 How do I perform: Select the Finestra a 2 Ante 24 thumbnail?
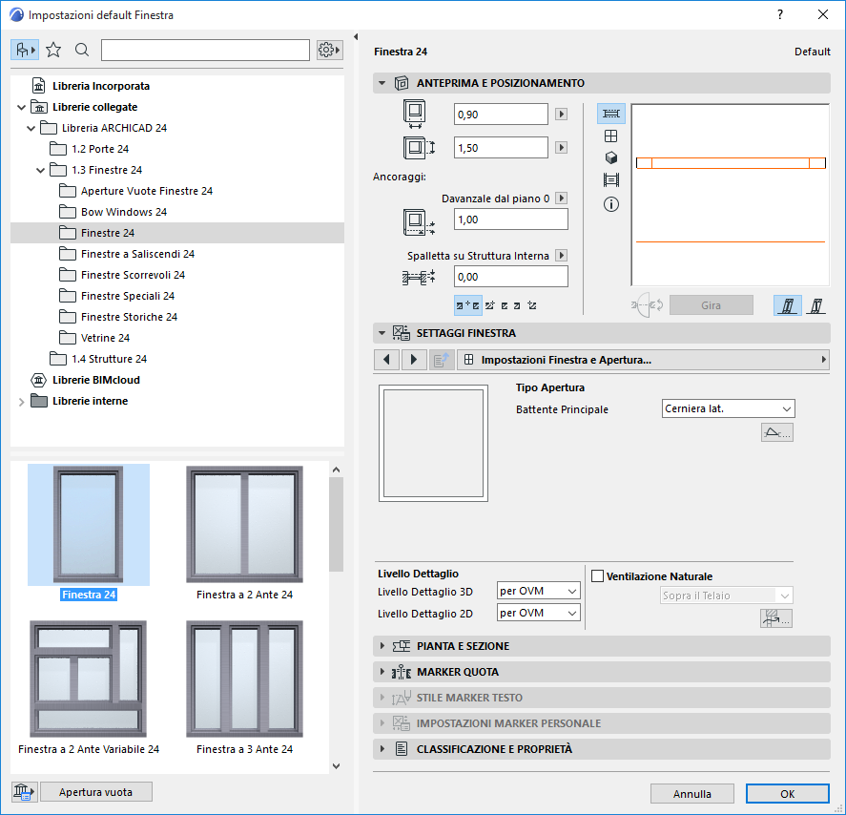pos(244,525)
